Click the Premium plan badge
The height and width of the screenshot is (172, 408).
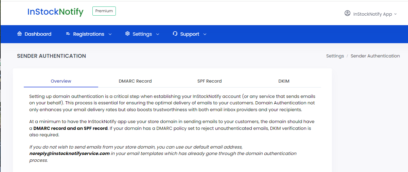pyautogui.click(x=104, y=11)
